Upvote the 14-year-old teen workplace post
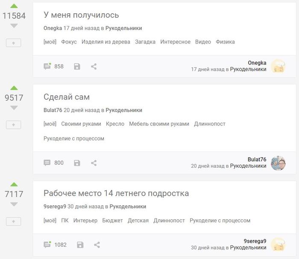This screenshot has width=299, height=259. 14,184
